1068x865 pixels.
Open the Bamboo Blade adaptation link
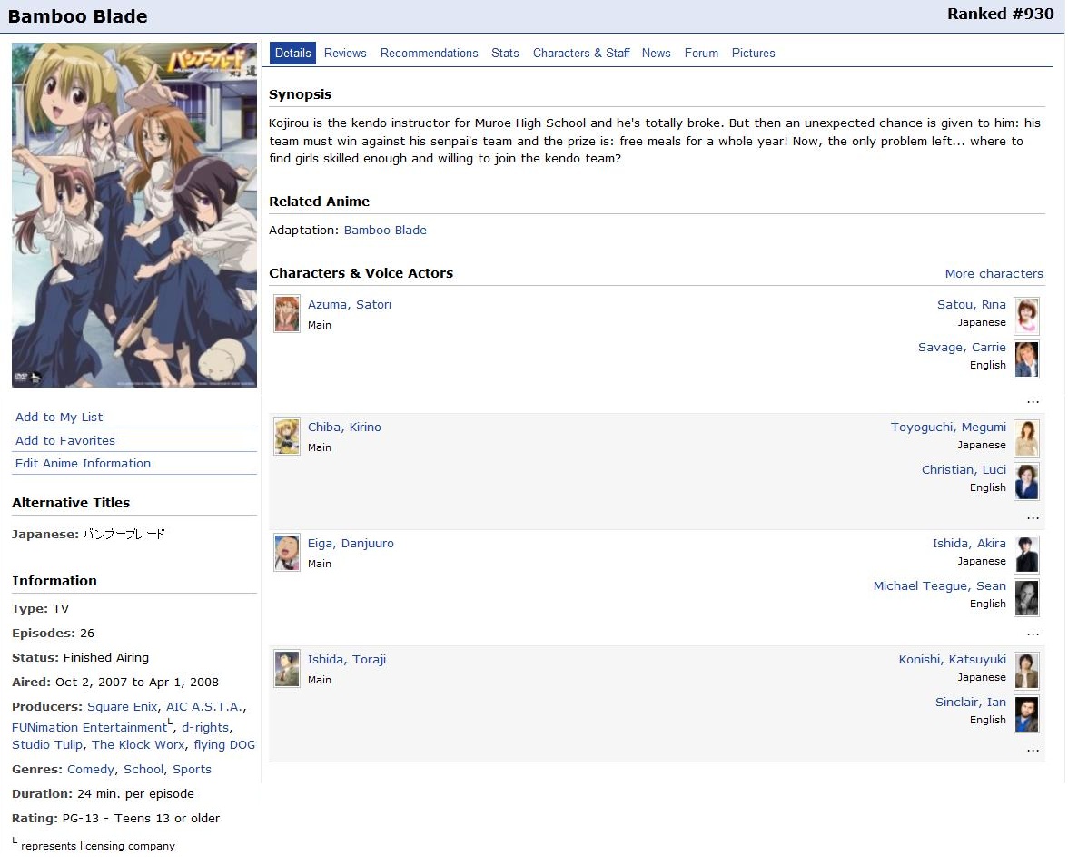pos(385,230)
